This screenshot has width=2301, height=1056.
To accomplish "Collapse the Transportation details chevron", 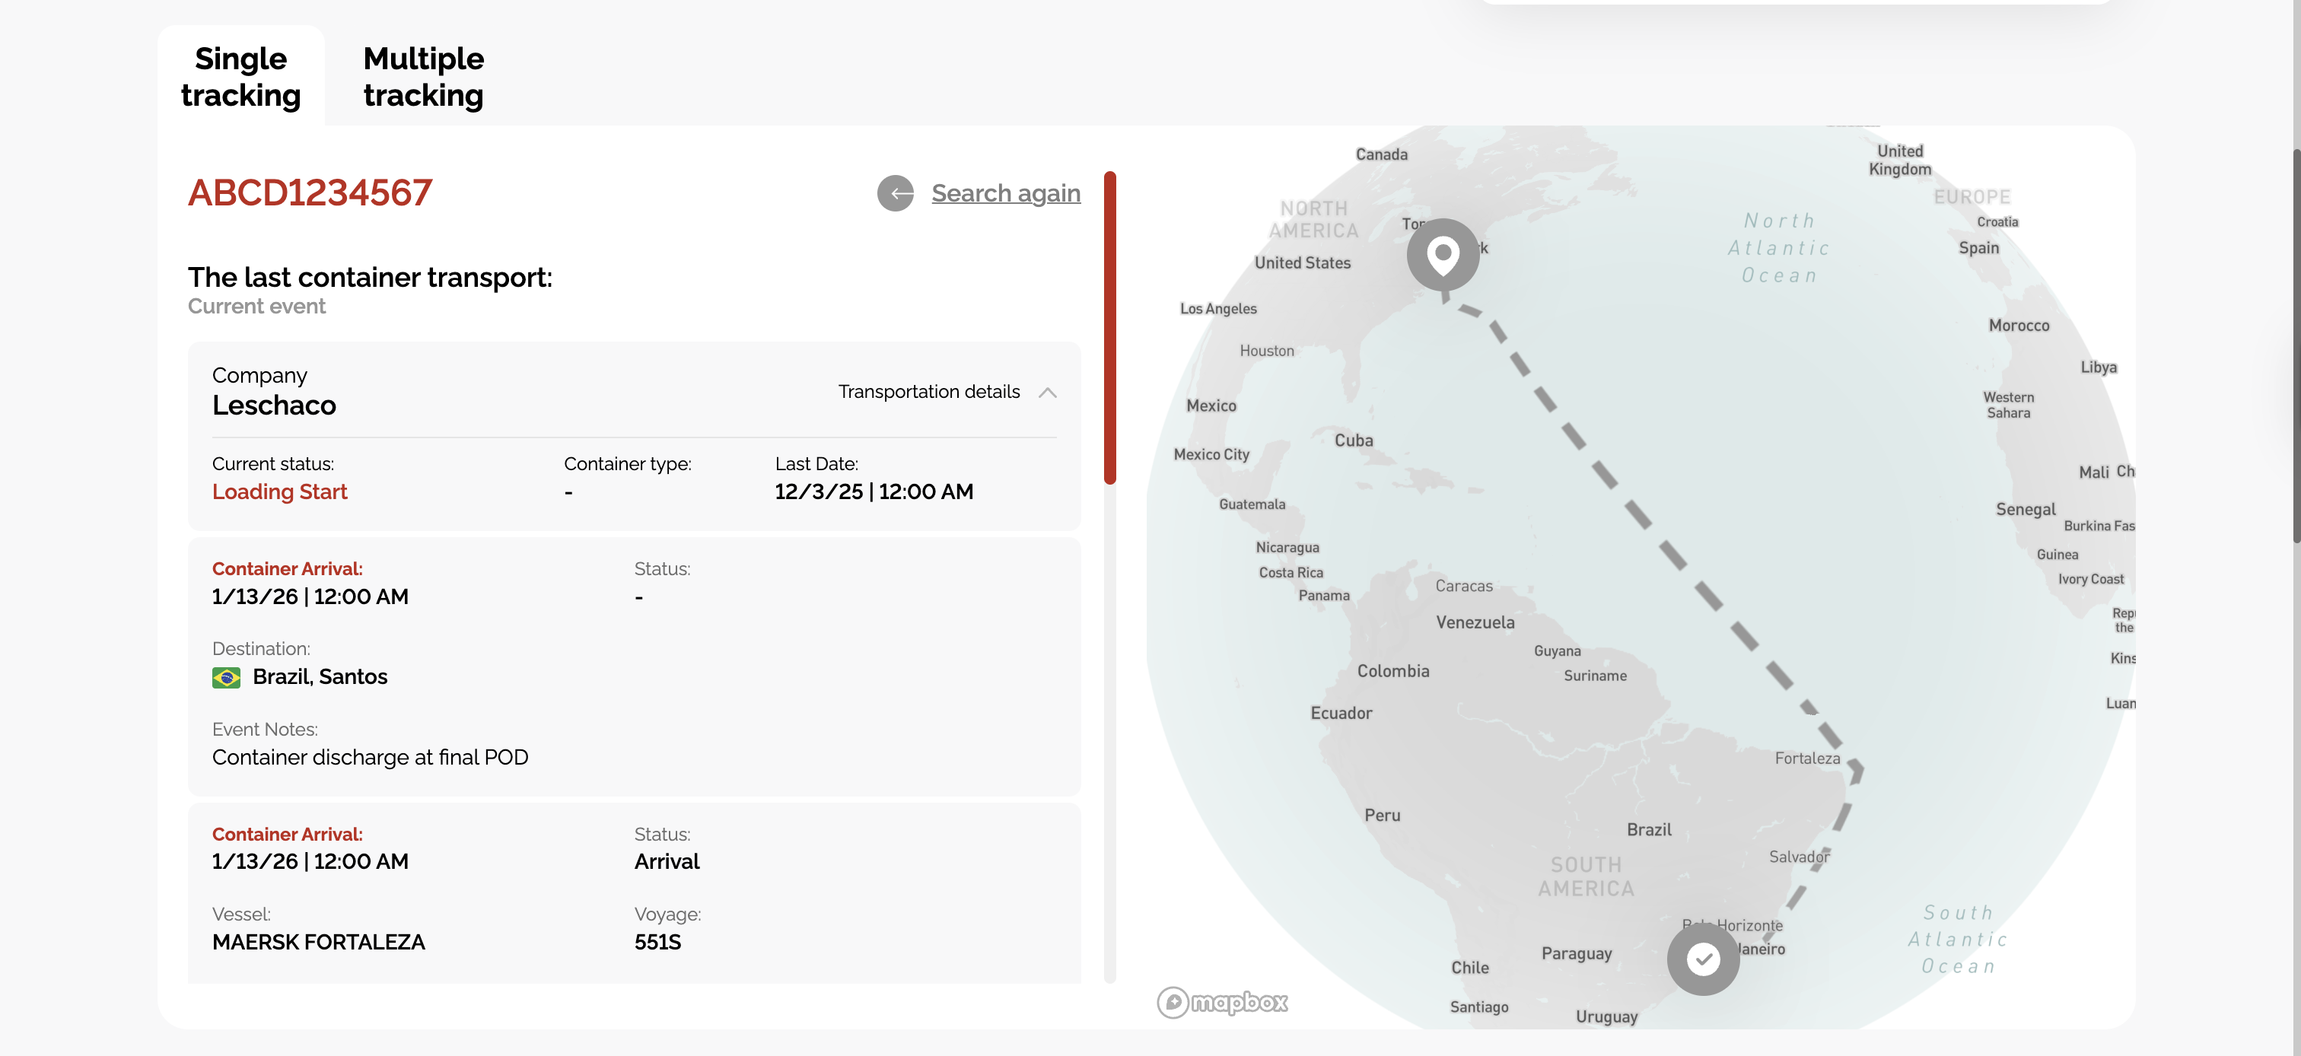I will click(x=1048, y=393).
